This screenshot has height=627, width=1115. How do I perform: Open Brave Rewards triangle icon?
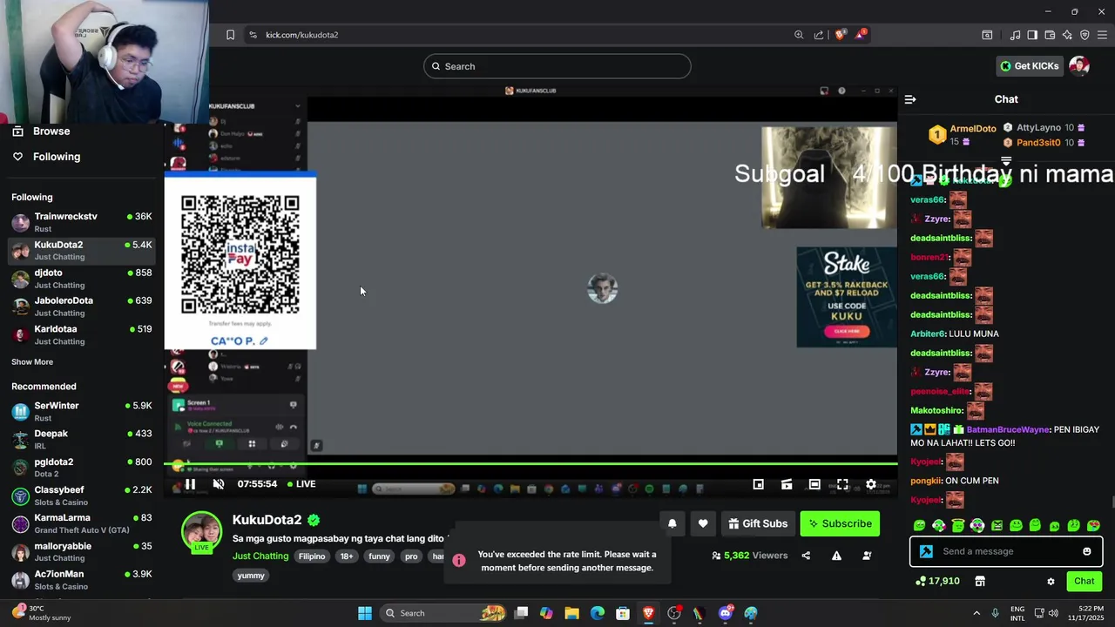click(861, 35)
